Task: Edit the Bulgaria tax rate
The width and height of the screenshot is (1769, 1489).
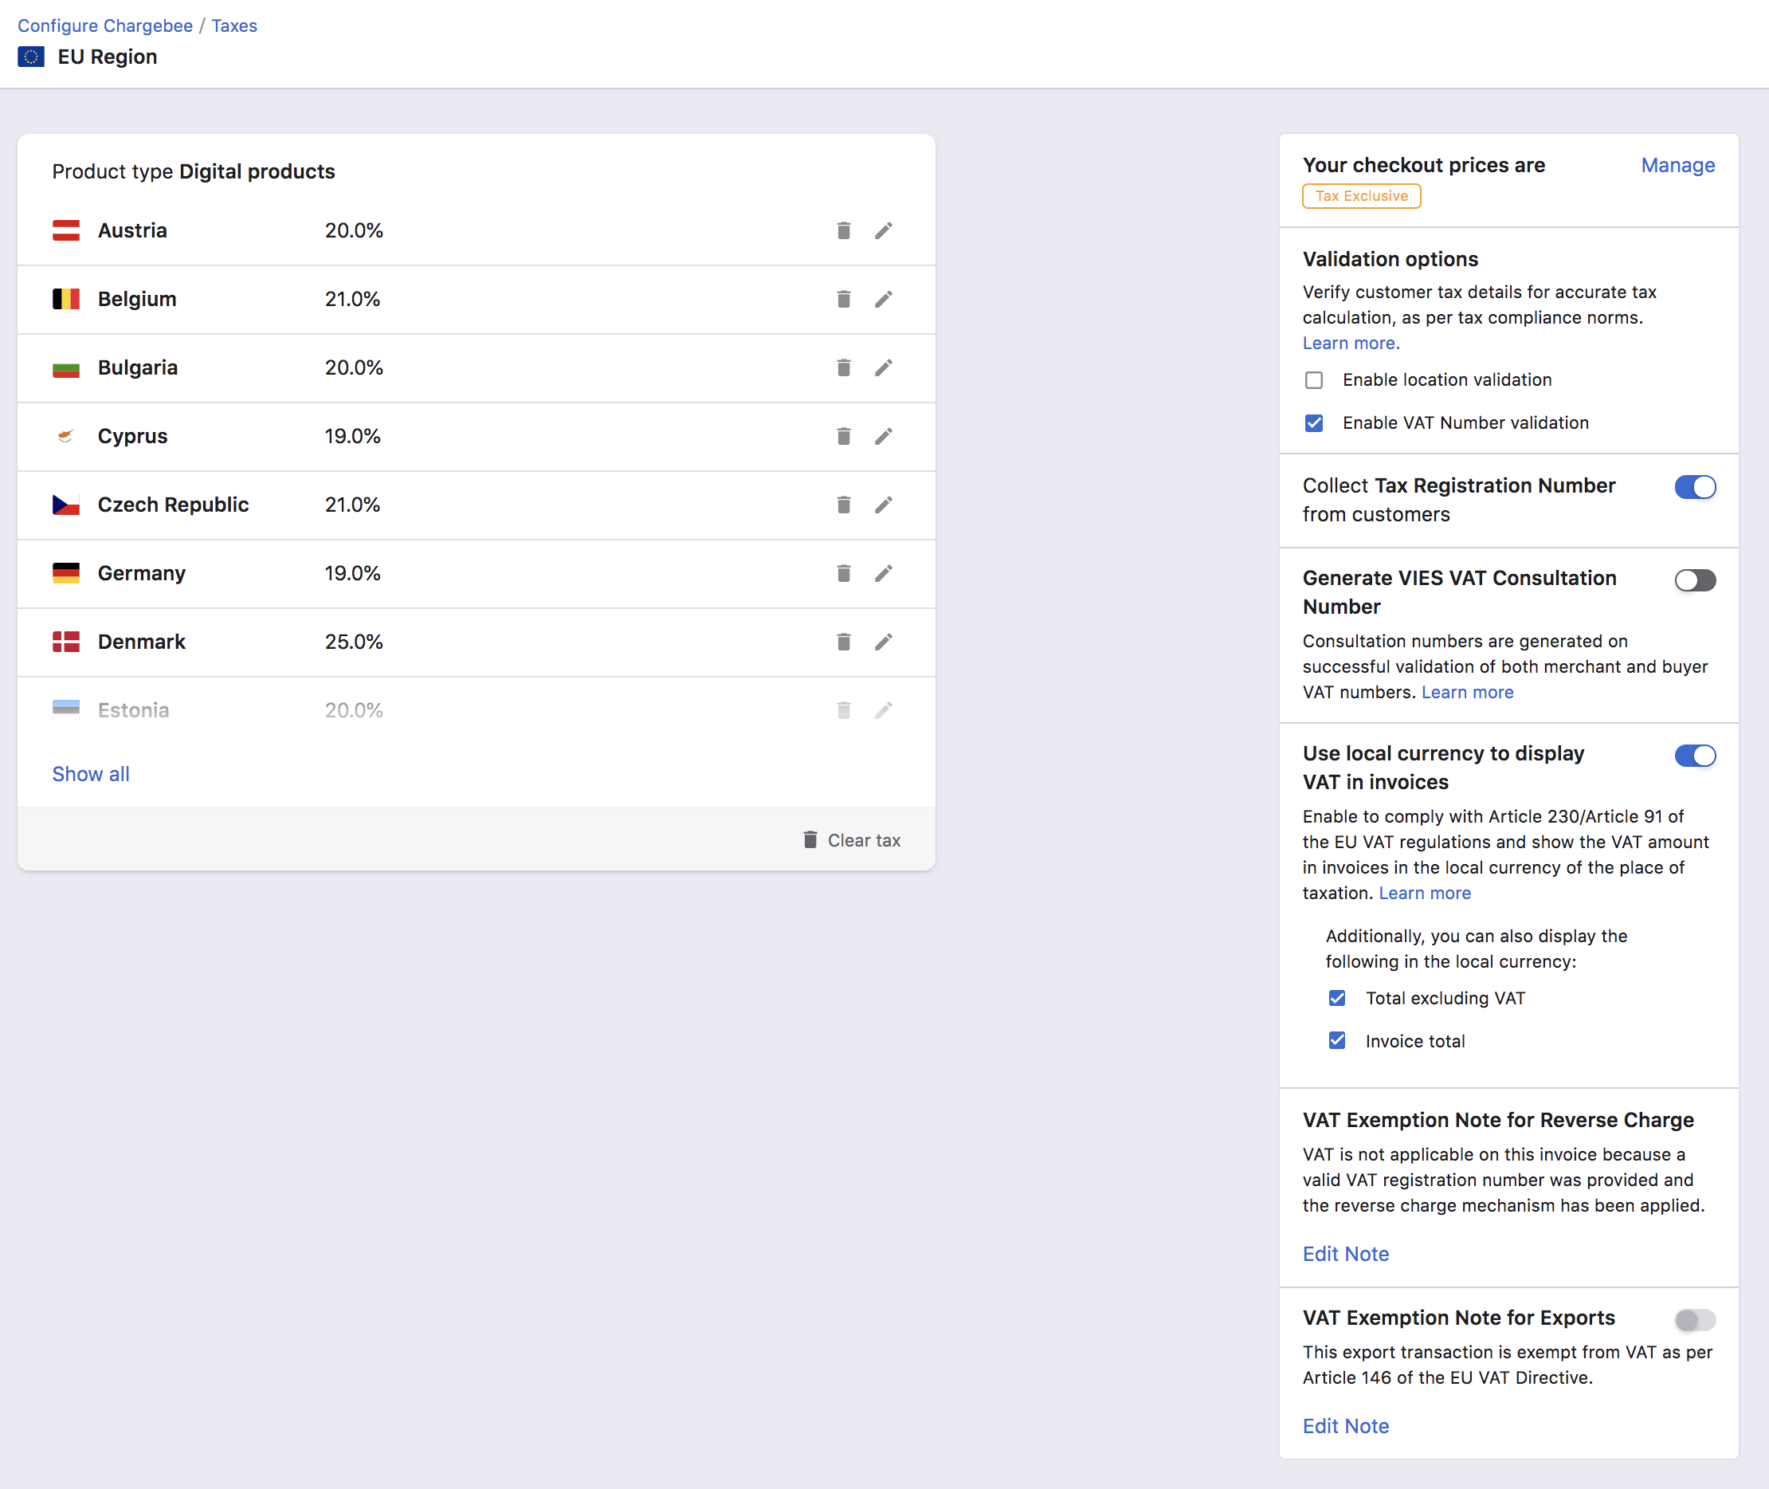Action: coord(884,367)
